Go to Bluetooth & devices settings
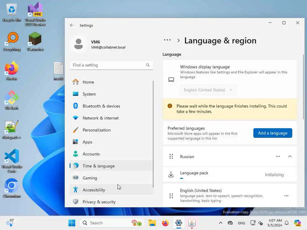The image size is (307, 230). 111,106
